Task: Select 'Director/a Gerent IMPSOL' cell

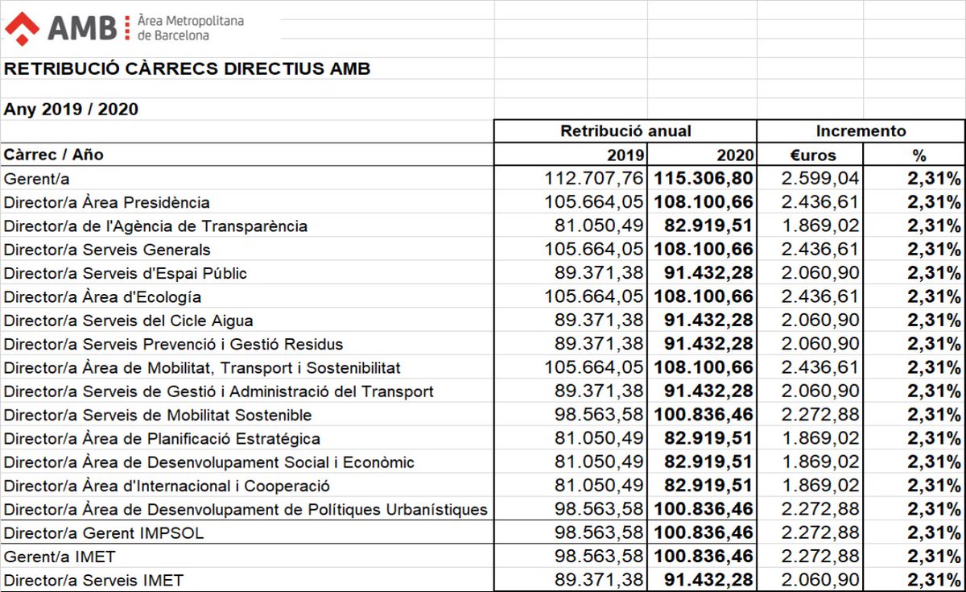Action: coord(247,532)
